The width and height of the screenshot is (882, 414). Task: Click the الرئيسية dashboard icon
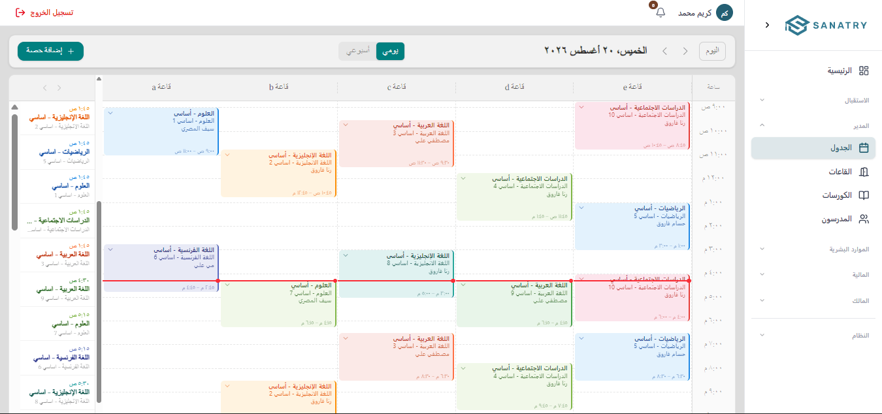pyautogui.click(x=864, y=71)
